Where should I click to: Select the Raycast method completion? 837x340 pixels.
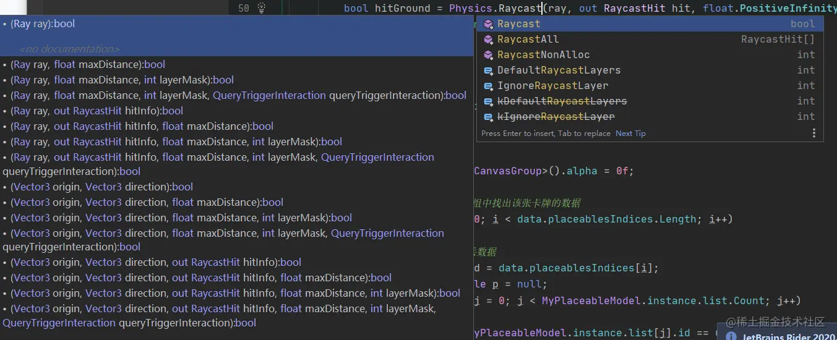click(x=650, y=23)
